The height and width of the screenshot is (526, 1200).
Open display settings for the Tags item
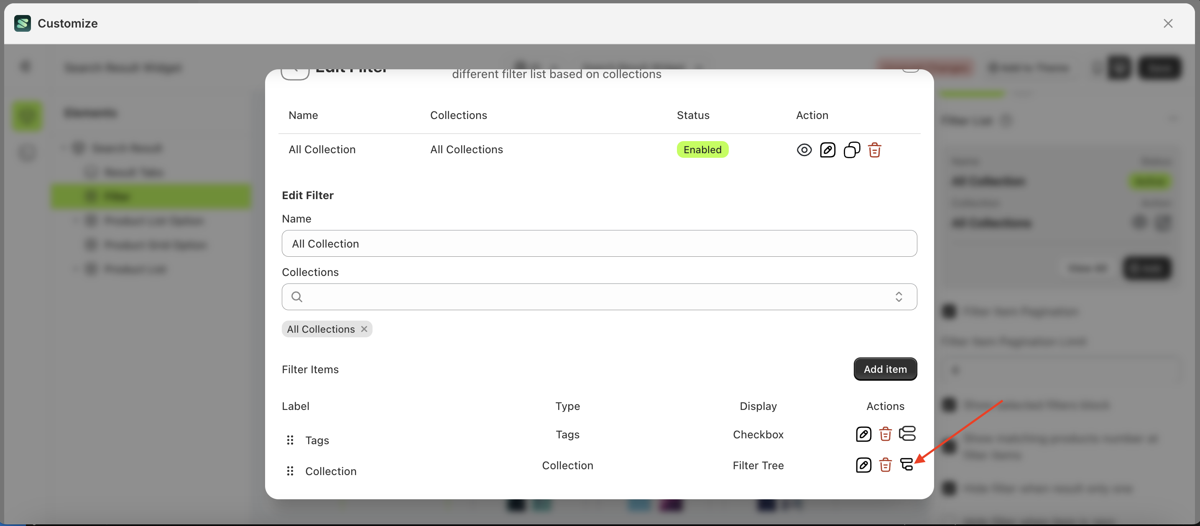click(x=908, y=434)
